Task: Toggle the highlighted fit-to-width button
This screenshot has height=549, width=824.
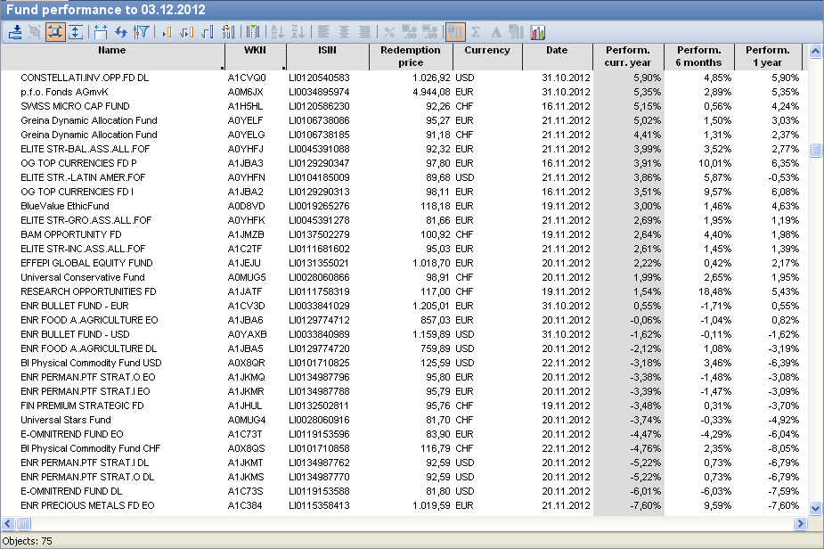Action: tap(54, 32)
